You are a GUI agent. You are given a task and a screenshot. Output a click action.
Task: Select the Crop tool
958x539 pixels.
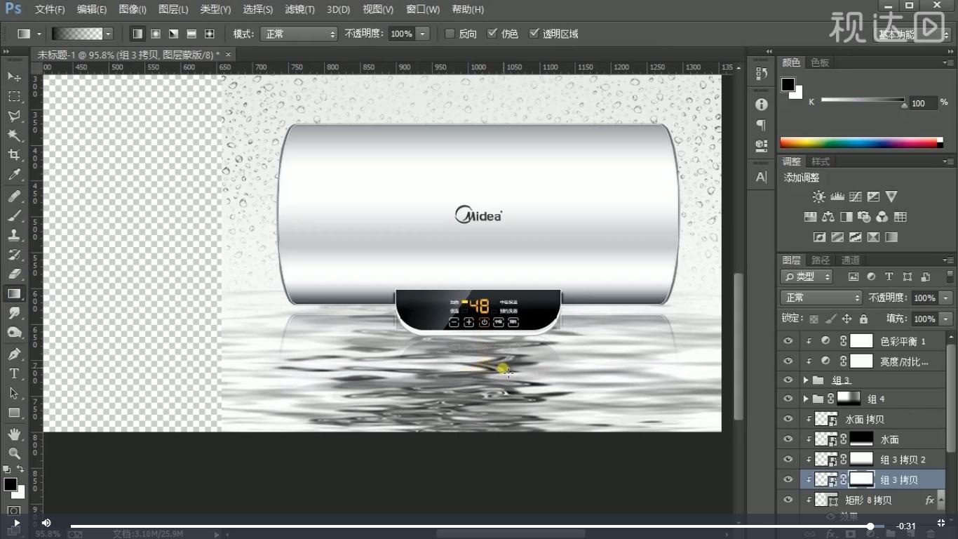click(13, 155)
